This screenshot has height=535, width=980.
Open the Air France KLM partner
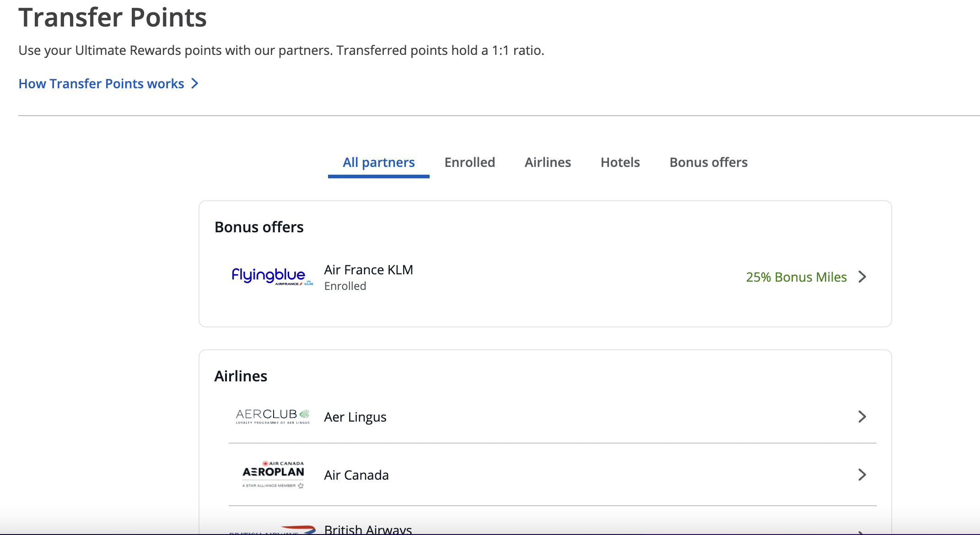pyautogui.click(x=369, y=270)
